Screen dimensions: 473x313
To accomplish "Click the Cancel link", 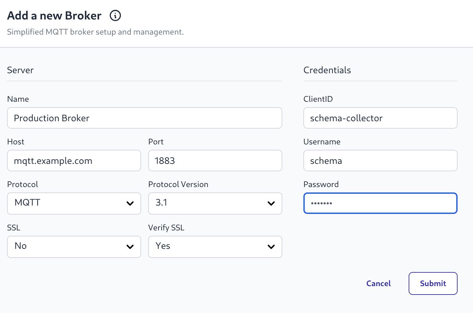I will (378, 283).
